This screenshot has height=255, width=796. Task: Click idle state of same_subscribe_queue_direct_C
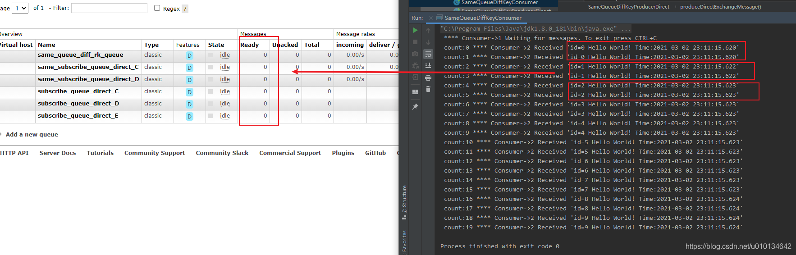[x=225, y=67]
